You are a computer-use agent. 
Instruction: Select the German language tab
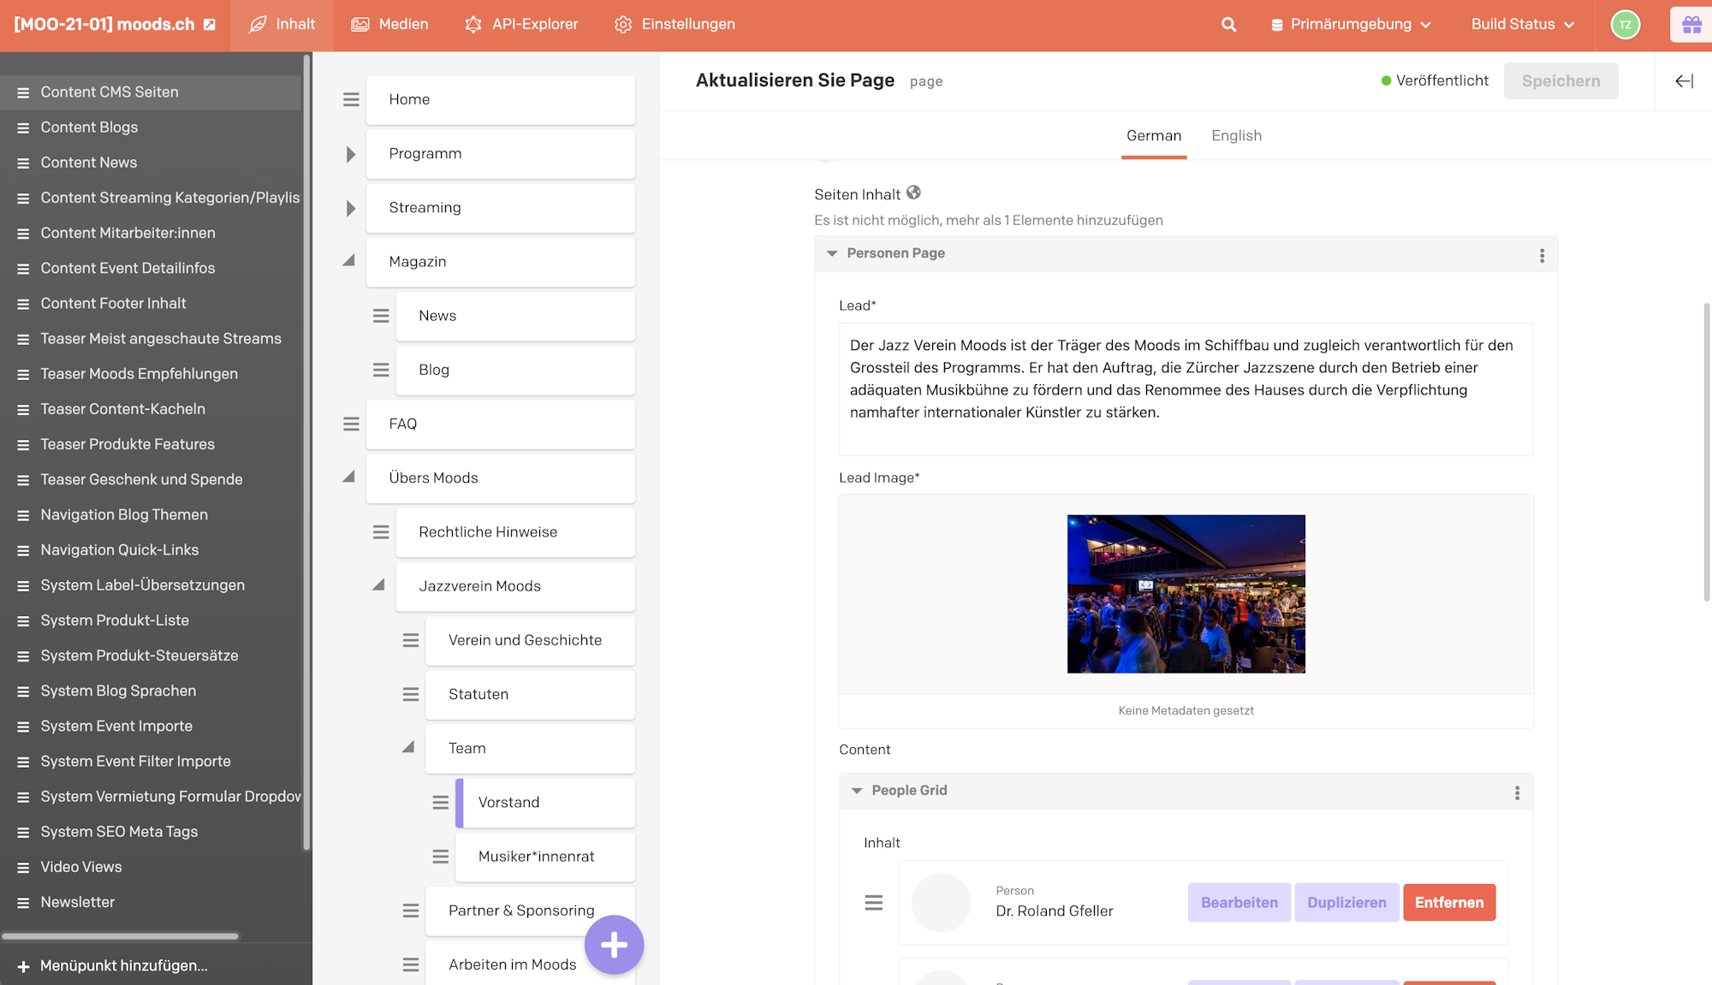point(1153,136)
